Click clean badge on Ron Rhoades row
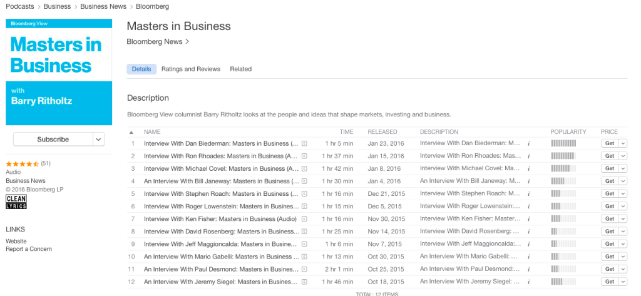The image size is (641, 296). click(305, 156)
